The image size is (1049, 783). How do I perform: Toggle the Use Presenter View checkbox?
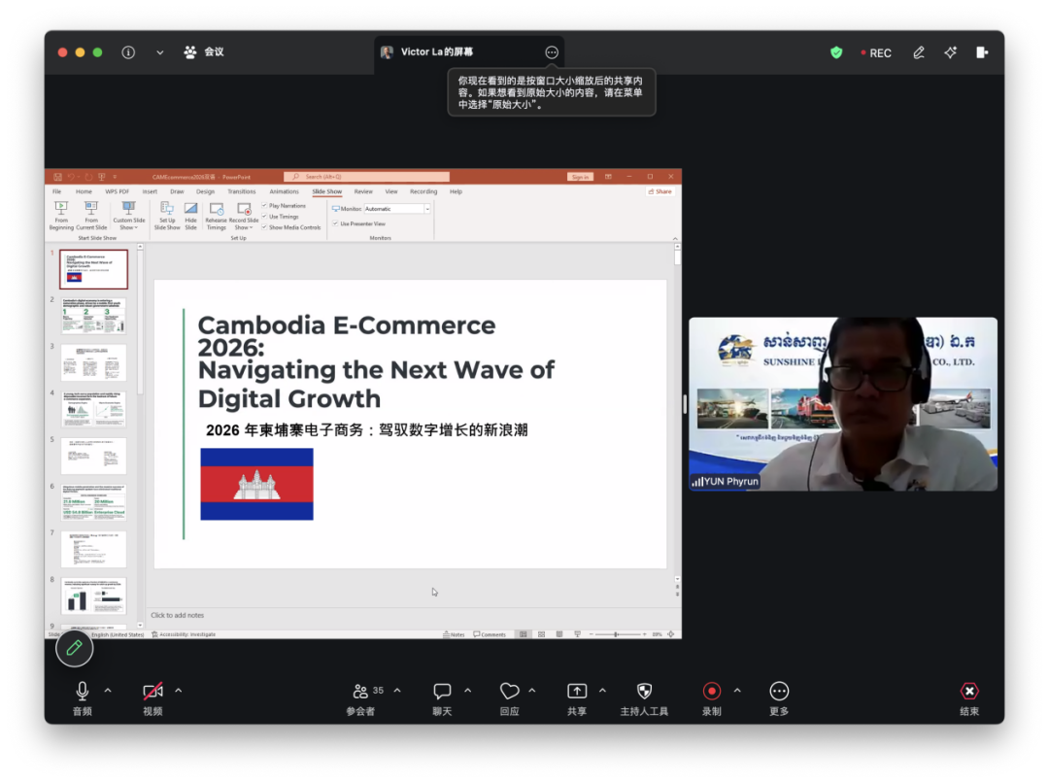click(x=335, y=223)
